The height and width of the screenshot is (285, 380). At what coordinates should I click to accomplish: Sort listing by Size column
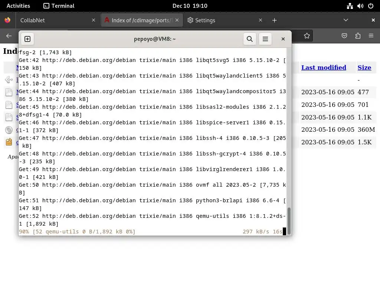pyautogui.click(x=364, y=68)
